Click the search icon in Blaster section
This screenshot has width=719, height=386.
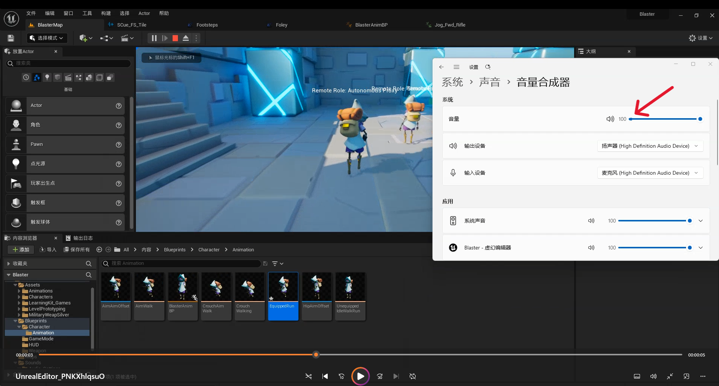pos(89,275)
